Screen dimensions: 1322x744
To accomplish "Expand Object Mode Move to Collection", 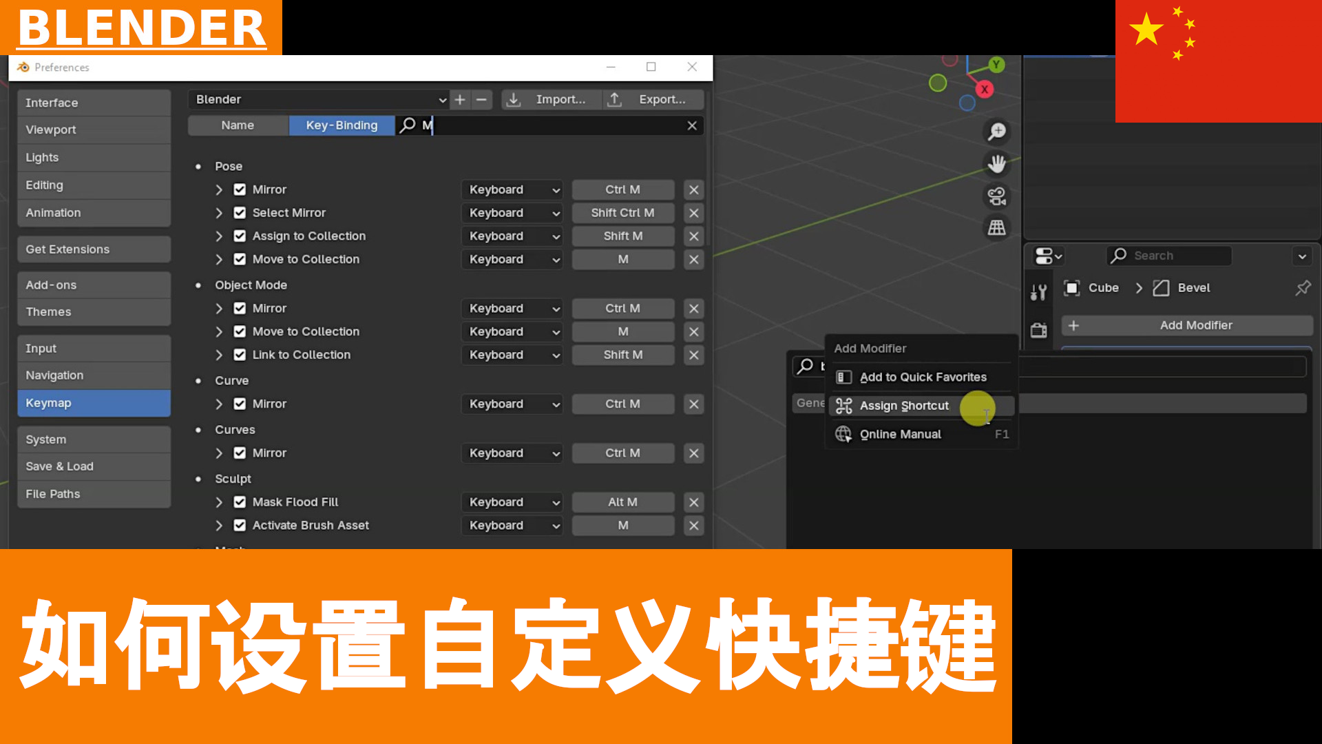I will point(219,332).
